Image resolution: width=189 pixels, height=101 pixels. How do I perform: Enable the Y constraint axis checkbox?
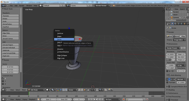tap(3, 81)
